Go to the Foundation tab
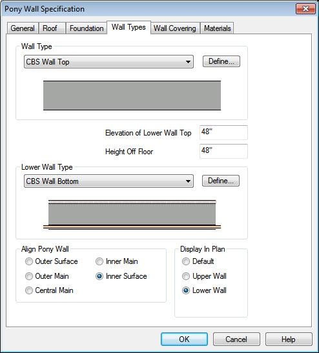Image resolution: width=319 pixels, height=353 pixels. pos(87,28)
